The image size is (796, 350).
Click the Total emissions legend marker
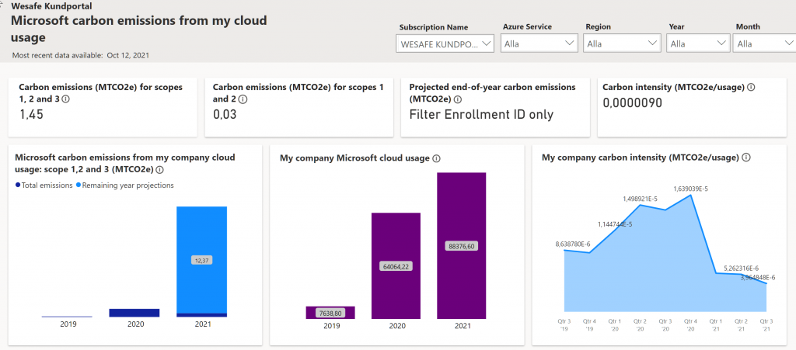pos(18,185)
